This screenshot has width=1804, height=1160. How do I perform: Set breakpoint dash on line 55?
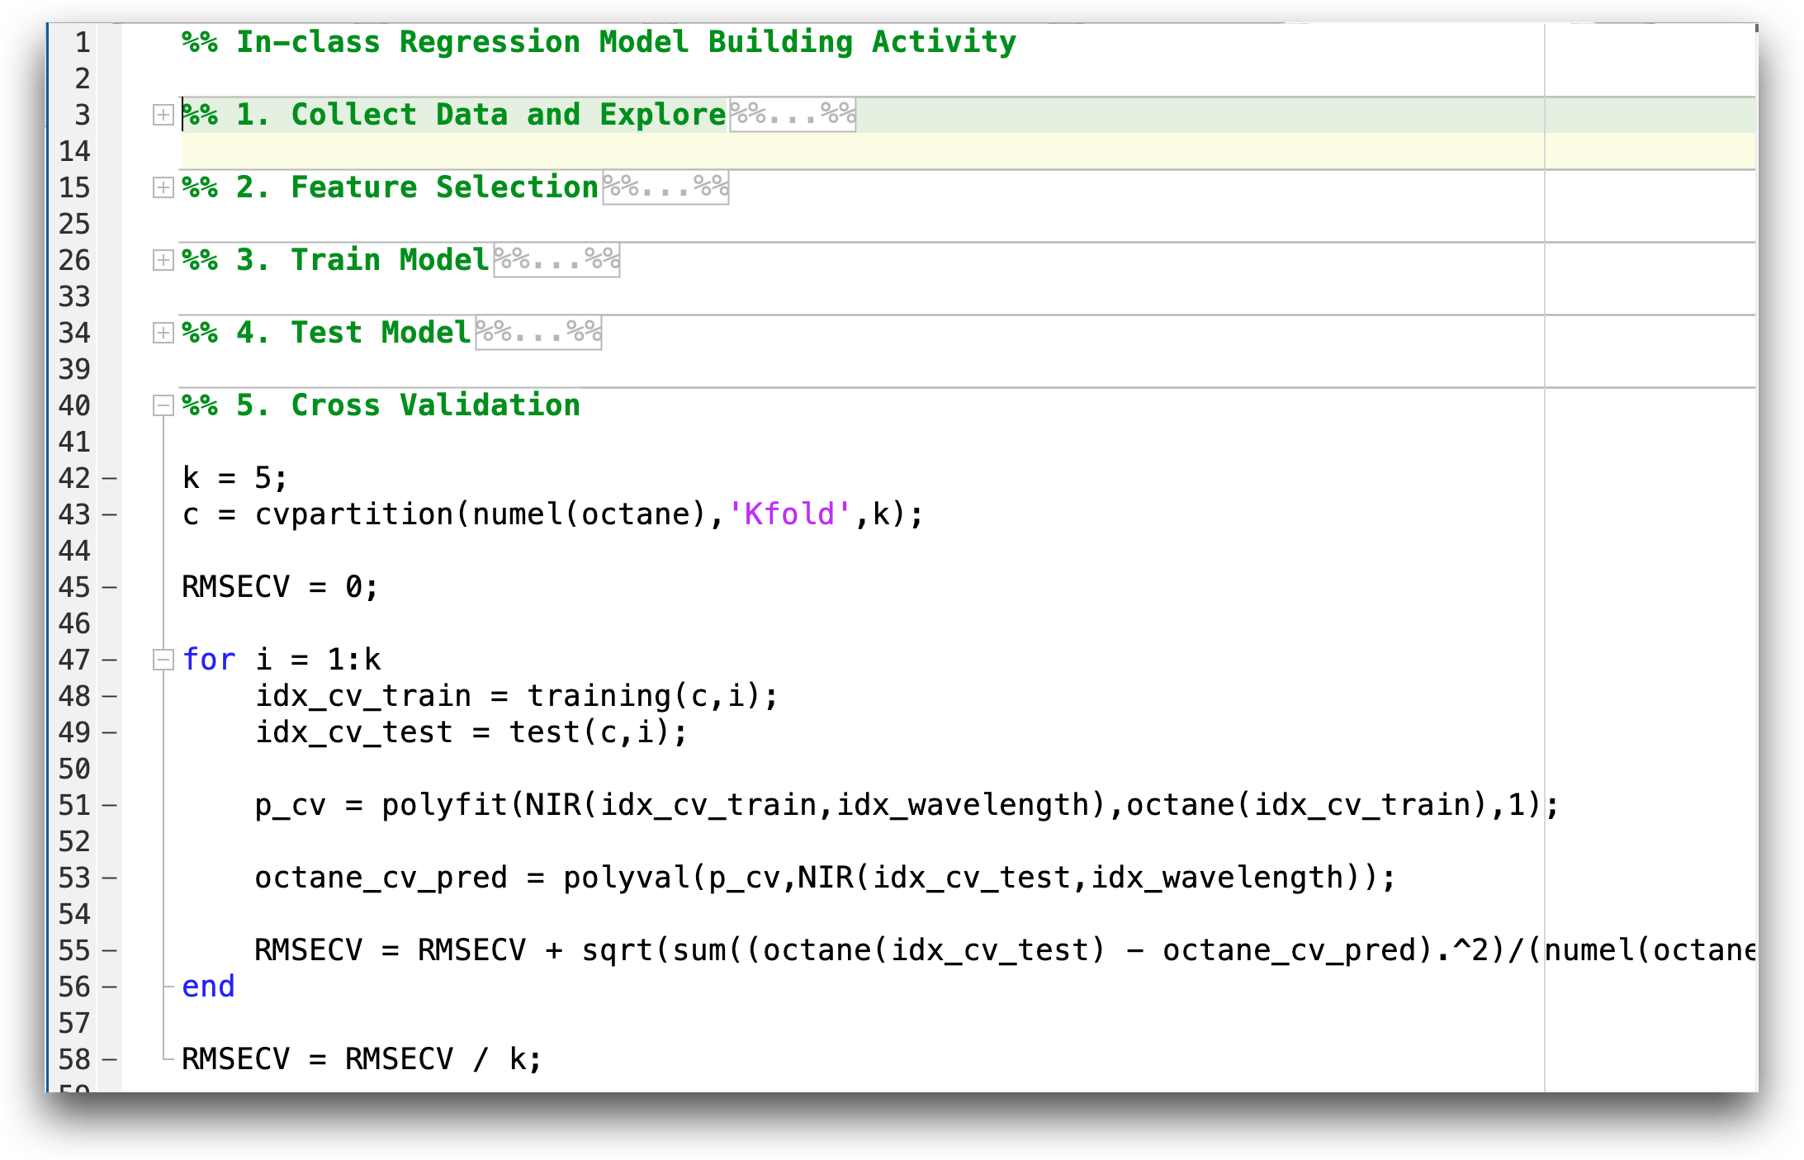[x=110, y=950]
